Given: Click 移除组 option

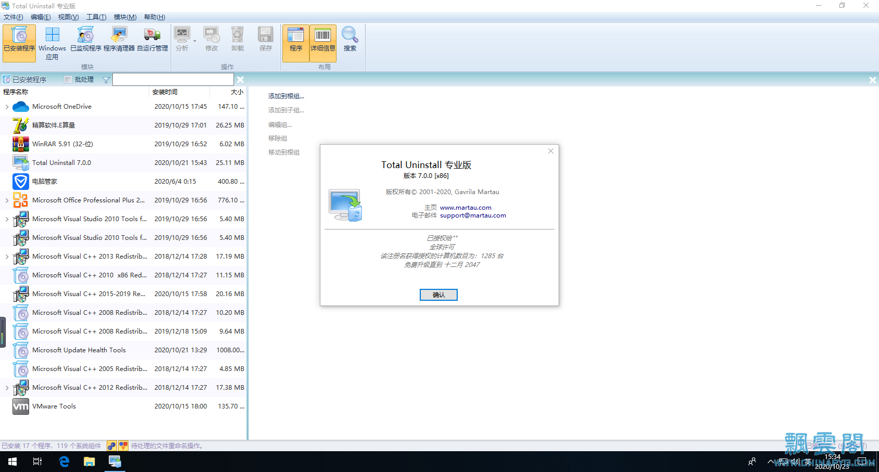Looking at the screenshot, I should (x=278, y=138).
